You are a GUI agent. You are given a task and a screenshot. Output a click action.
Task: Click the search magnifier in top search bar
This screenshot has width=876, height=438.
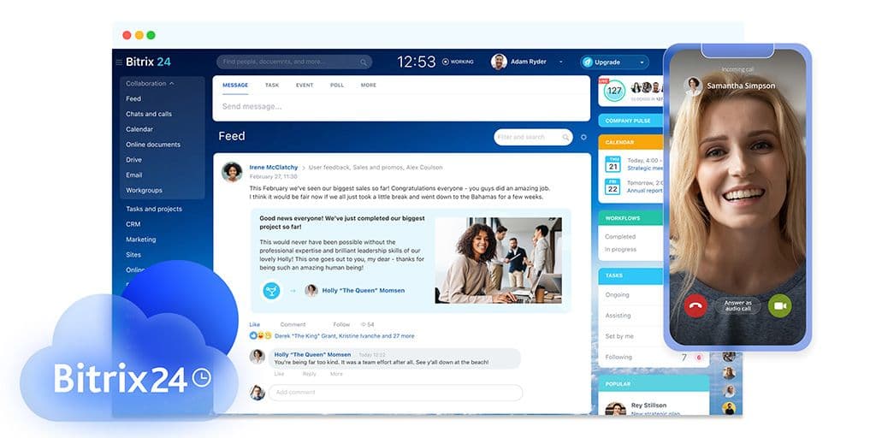[364, 62]
